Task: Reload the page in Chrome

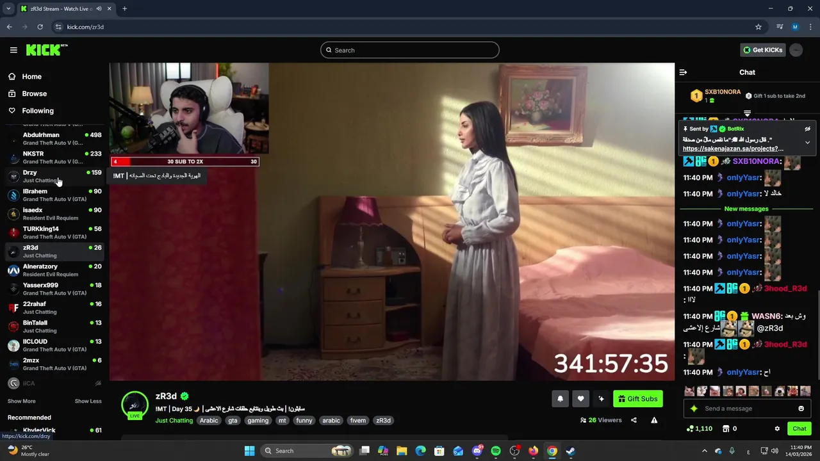Action: tap(40, 27)
